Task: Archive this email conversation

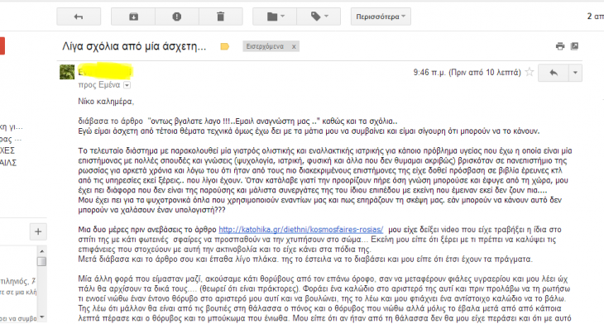Action: tap(133, 17)
